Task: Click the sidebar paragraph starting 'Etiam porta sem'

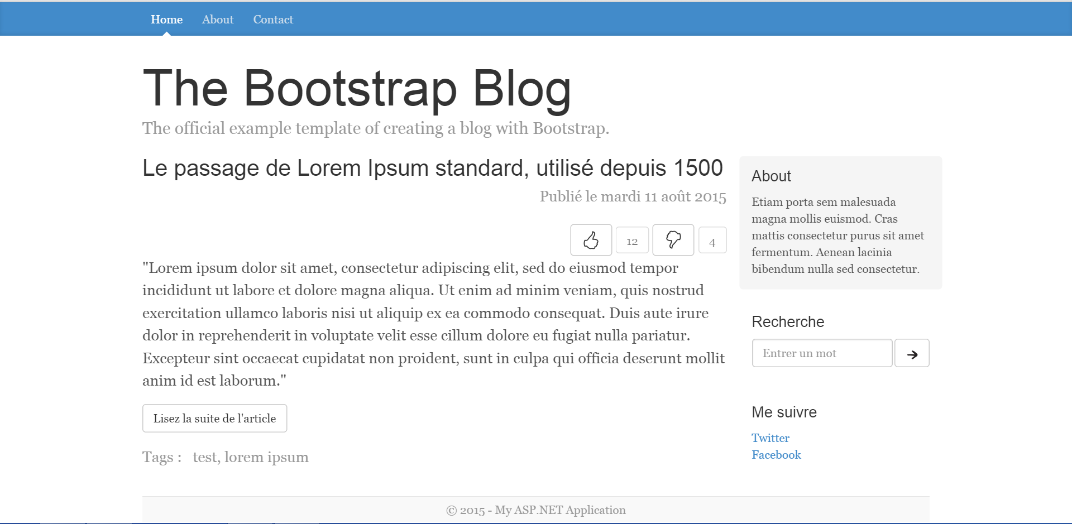Action: [x=837, y=235]
